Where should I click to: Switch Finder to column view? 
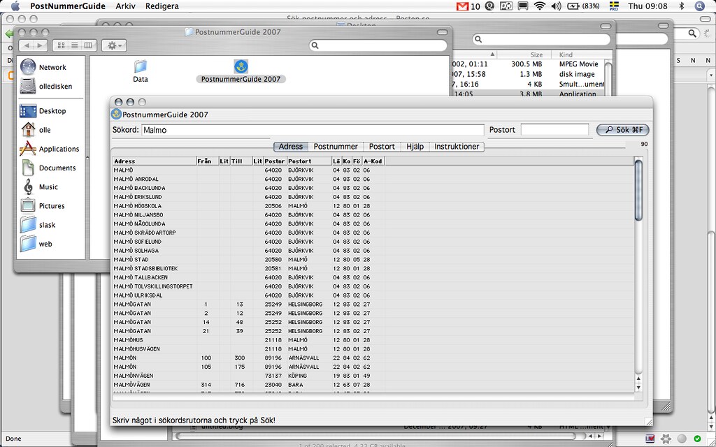tap(88, 45)
